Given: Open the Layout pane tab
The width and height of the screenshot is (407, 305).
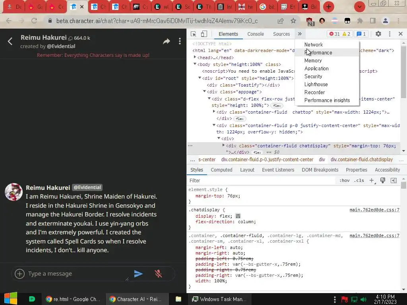Looking at the screenshot, I should (247, 170).
